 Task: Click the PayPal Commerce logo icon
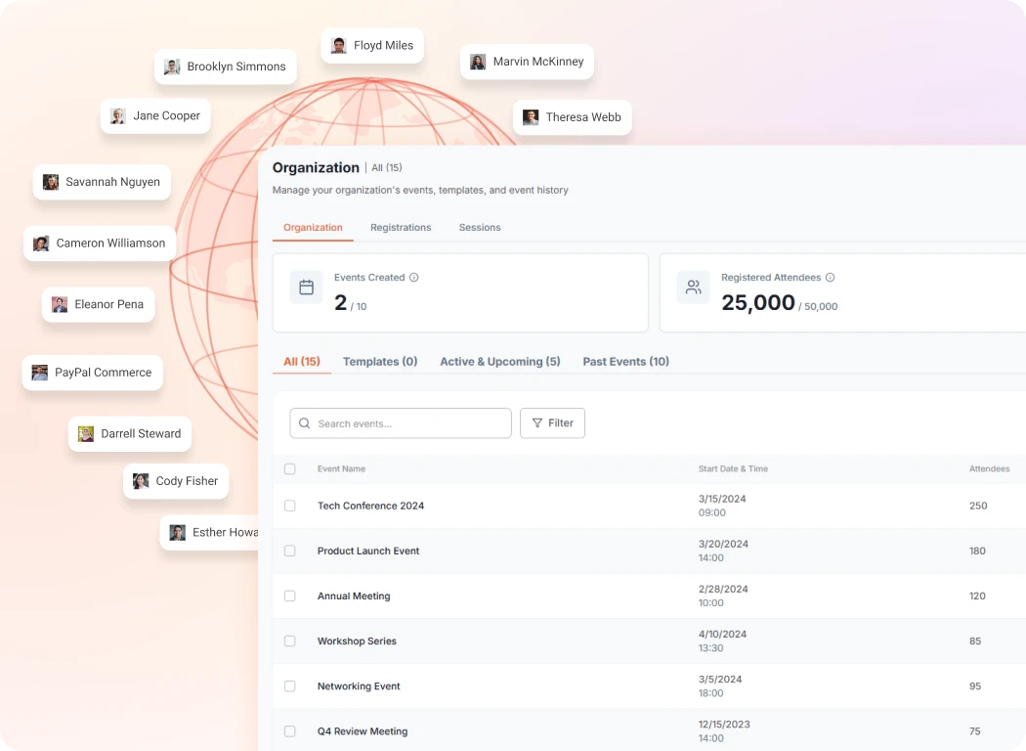click(x=40, y=373)
